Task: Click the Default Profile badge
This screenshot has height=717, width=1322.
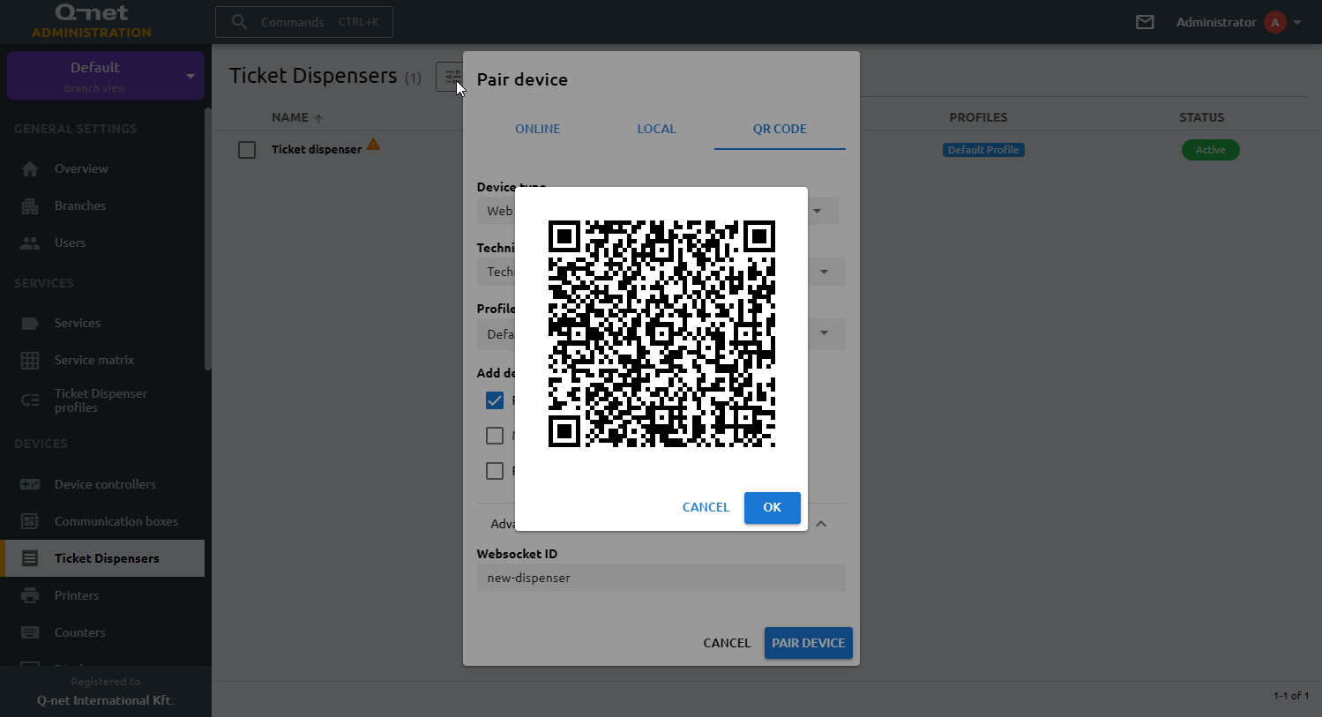Action: tap(983, 150)
